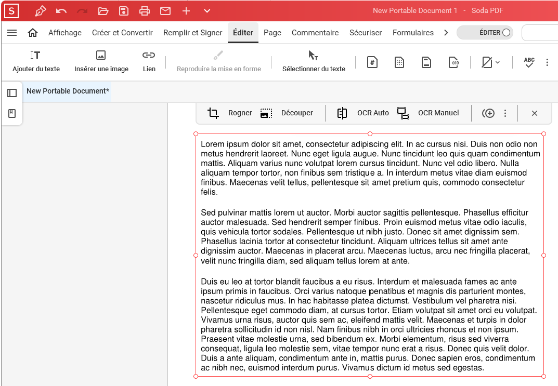
Task: Click Insérer une image
Action: point(101,61)
